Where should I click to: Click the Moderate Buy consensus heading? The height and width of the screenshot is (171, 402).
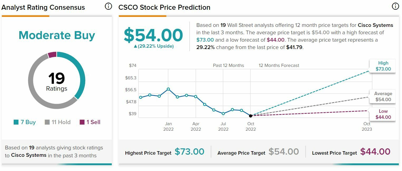(57, 35)
